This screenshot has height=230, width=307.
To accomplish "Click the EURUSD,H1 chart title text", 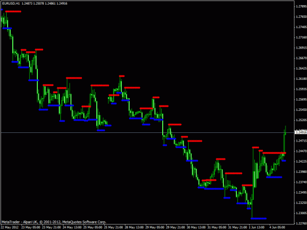I will coord(11,4).
